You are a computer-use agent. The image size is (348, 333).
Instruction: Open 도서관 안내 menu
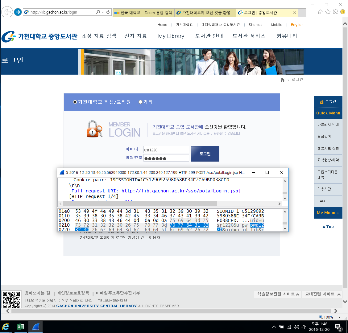tap(209, 36)
